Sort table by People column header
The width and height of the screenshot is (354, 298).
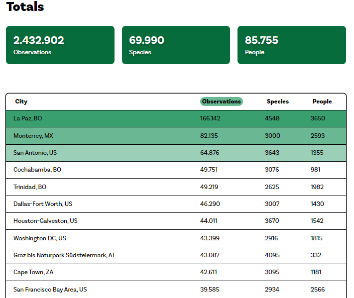click(x=322, y=101)
